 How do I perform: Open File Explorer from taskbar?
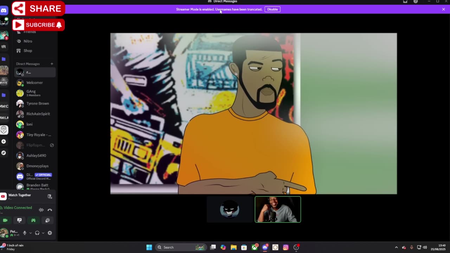[x=233, y=247]
